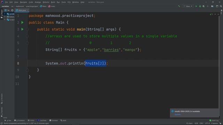Open the Analyze menu

[38, 2]
